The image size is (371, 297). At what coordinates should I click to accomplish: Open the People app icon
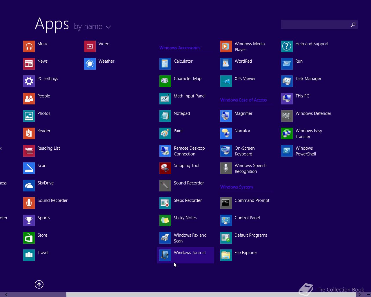click(29, 99)
